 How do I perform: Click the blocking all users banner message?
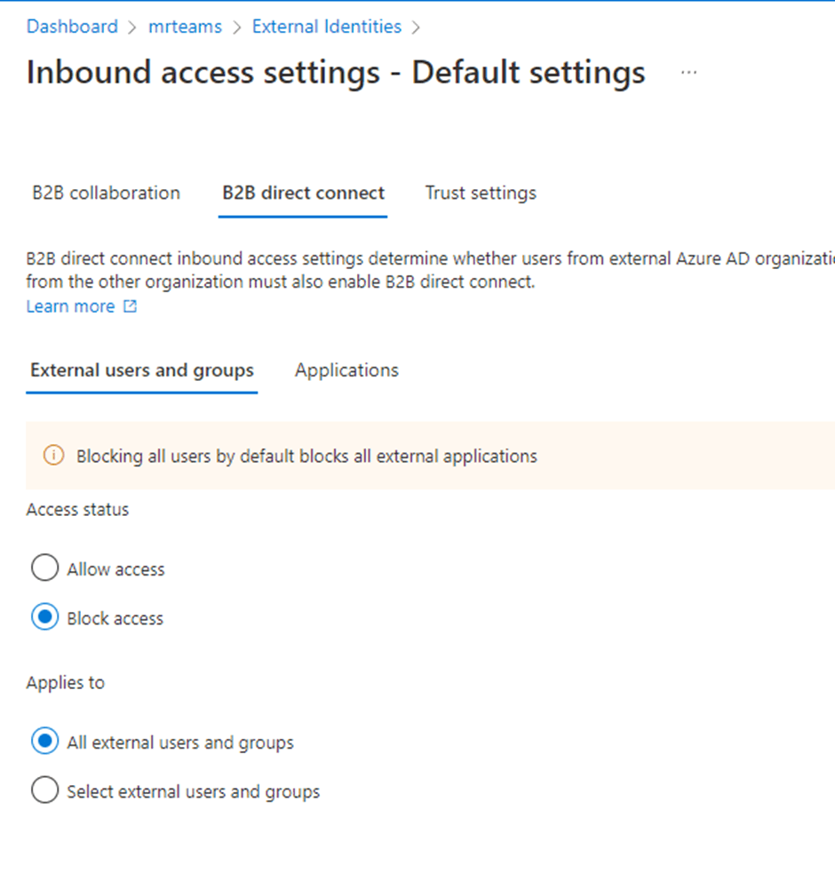click(306, 456)
